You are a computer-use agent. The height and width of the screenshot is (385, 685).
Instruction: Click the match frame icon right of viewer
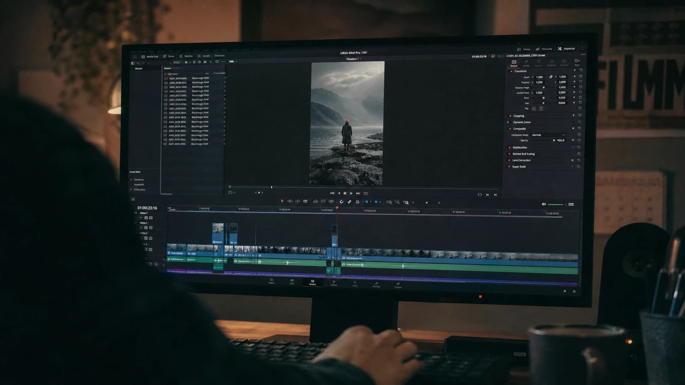click(x=479, y=195)
